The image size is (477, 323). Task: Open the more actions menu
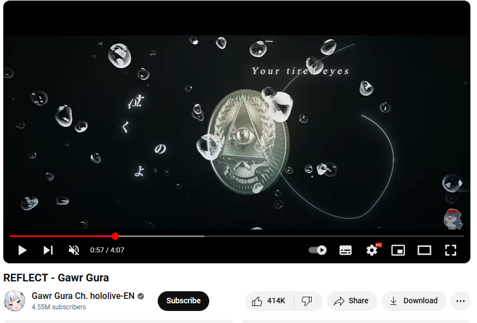click(461, 301)
